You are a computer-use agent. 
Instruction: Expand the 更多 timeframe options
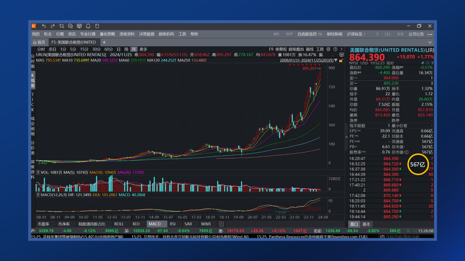coord(143,49)
